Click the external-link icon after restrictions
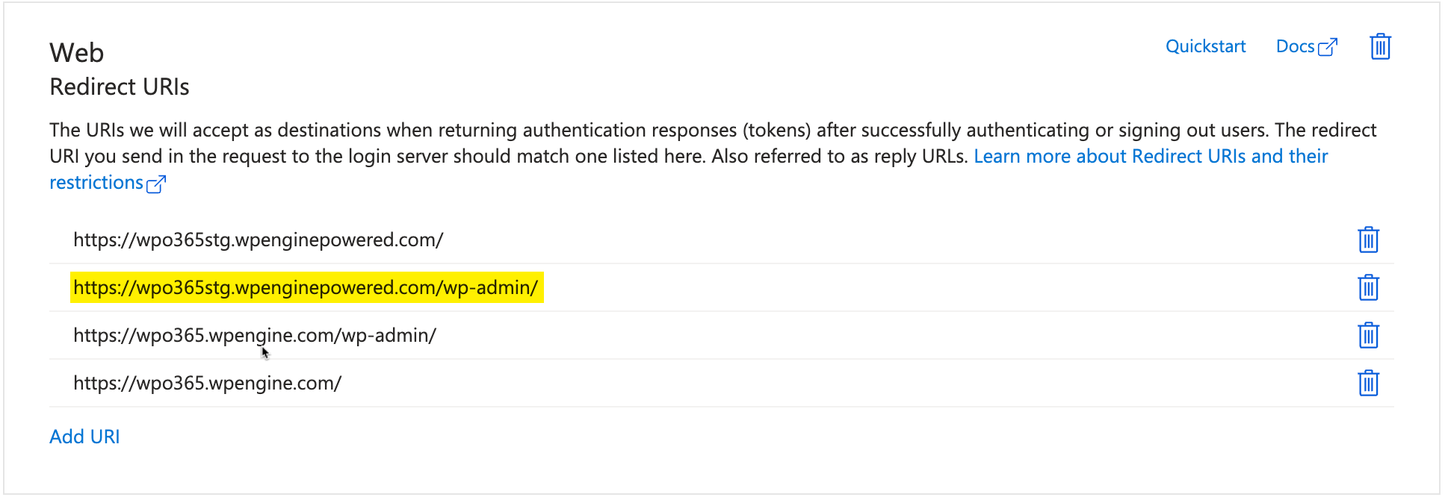Viewport: 1445px width, 500px height. [156, 184]
